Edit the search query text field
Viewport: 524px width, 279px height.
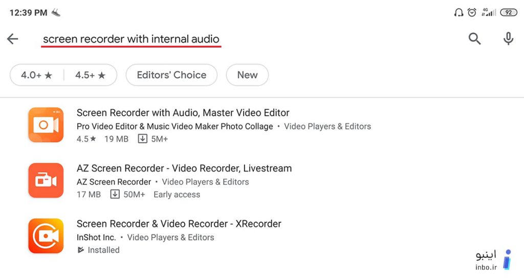[131, 39]
